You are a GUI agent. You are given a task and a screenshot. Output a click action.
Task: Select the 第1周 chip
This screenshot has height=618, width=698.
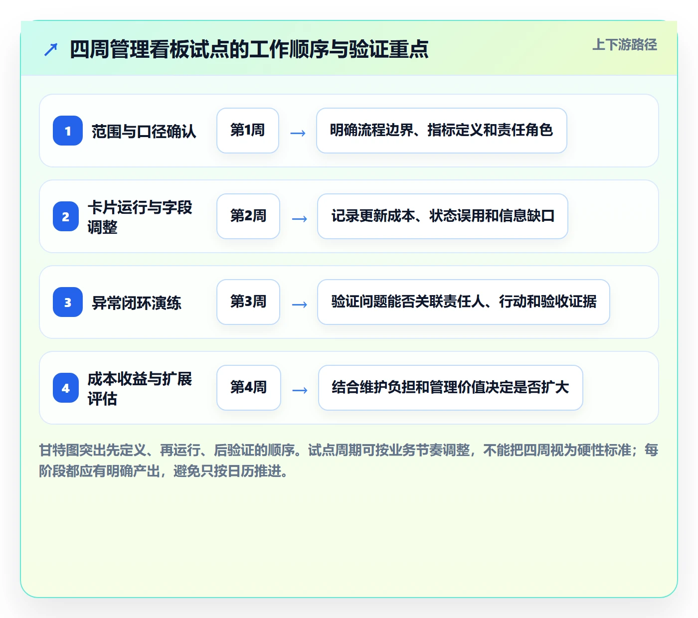pos(248,131)
